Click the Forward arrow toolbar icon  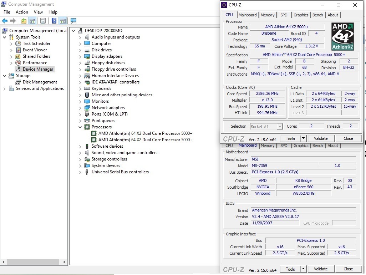(x=13, y=21)
